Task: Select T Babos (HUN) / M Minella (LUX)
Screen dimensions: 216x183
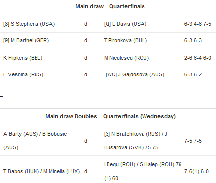Action: click(41, 171)
